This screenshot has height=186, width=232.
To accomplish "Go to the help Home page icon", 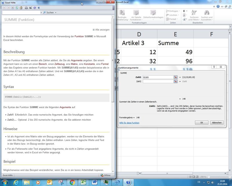I will tap(21, 8).
